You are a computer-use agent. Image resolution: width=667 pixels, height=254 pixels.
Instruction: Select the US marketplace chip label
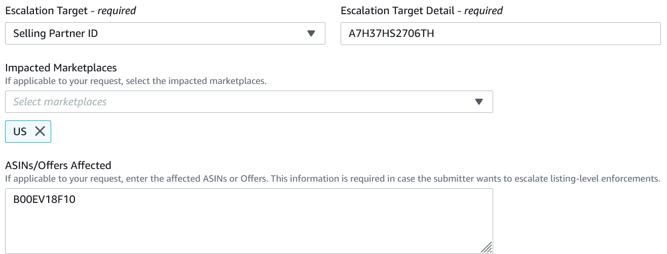pos(20,132)
